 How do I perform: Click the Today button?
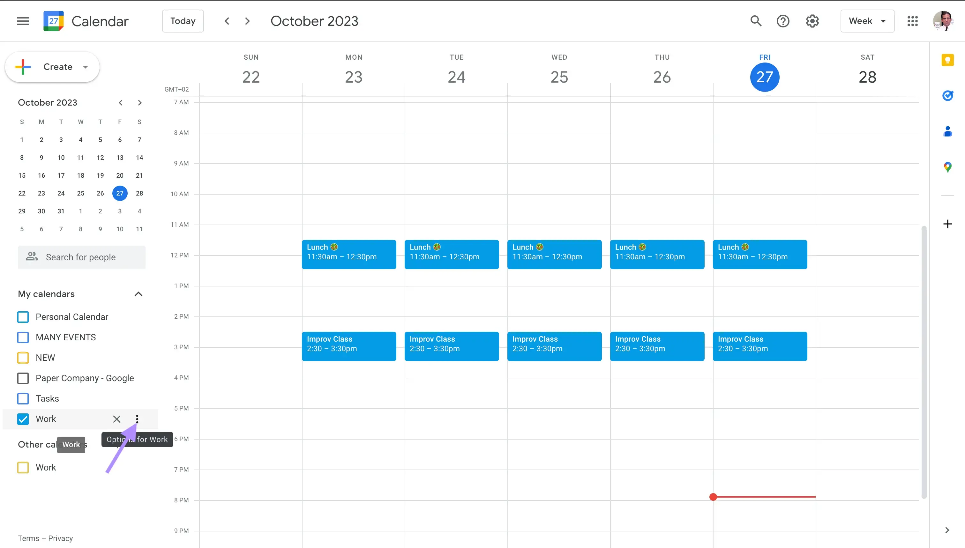click(183, 20)
